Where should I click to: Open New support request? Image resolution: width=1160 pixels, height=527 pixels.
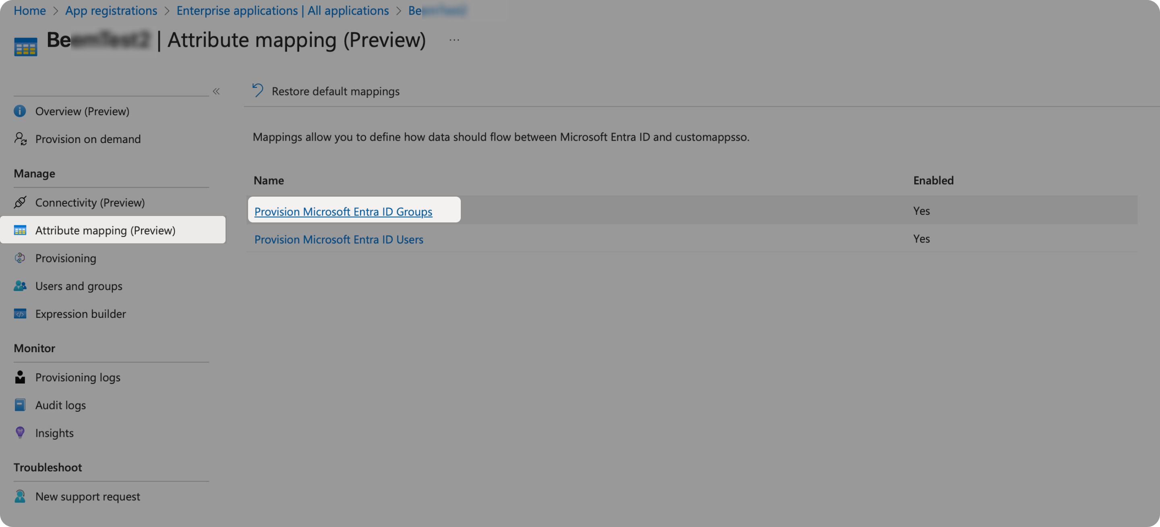click(x=88, y=496)
